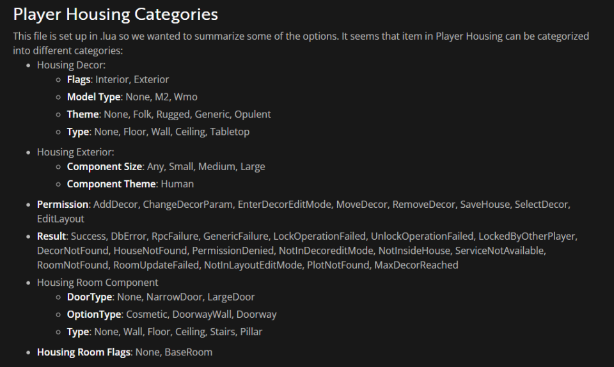Click the OptionType label

click(94, 314)
